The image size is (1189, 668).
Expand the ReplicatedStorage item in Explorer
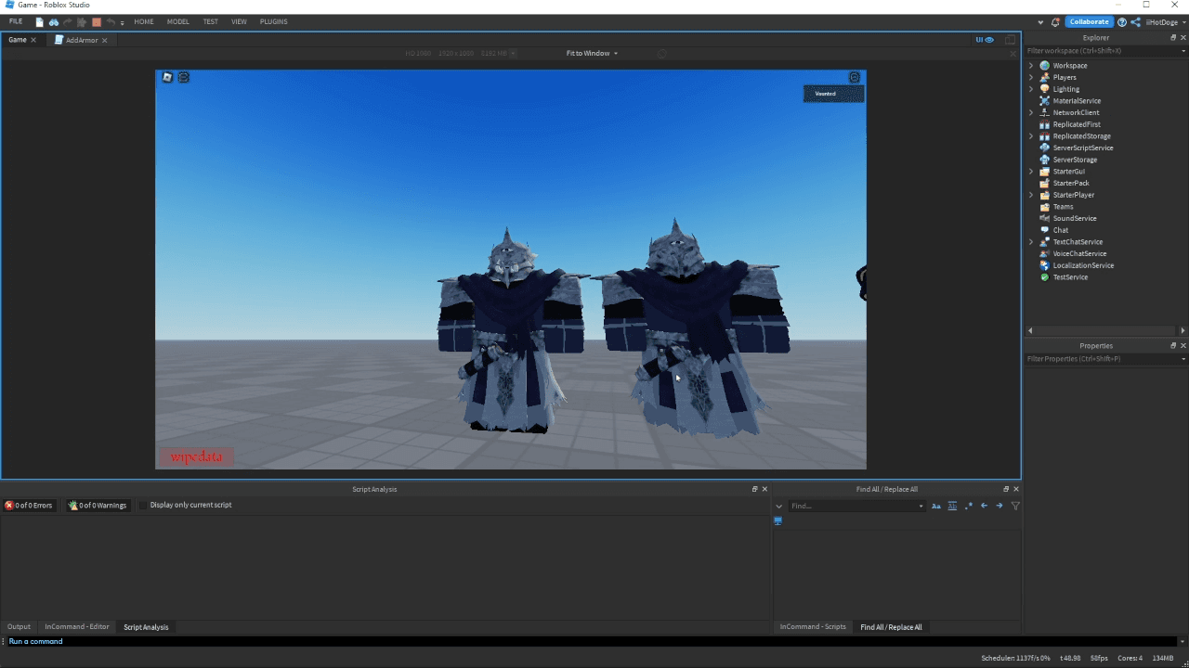tap(1031, 135)
